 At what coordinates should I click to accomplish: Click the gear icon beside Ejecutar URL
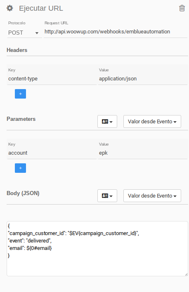[9, 8]
